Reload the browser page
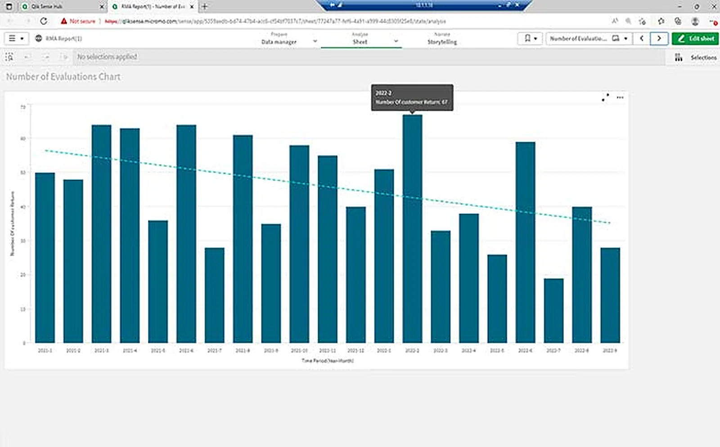The height and width of the screenshot is (447, 720). coord(44,21)
